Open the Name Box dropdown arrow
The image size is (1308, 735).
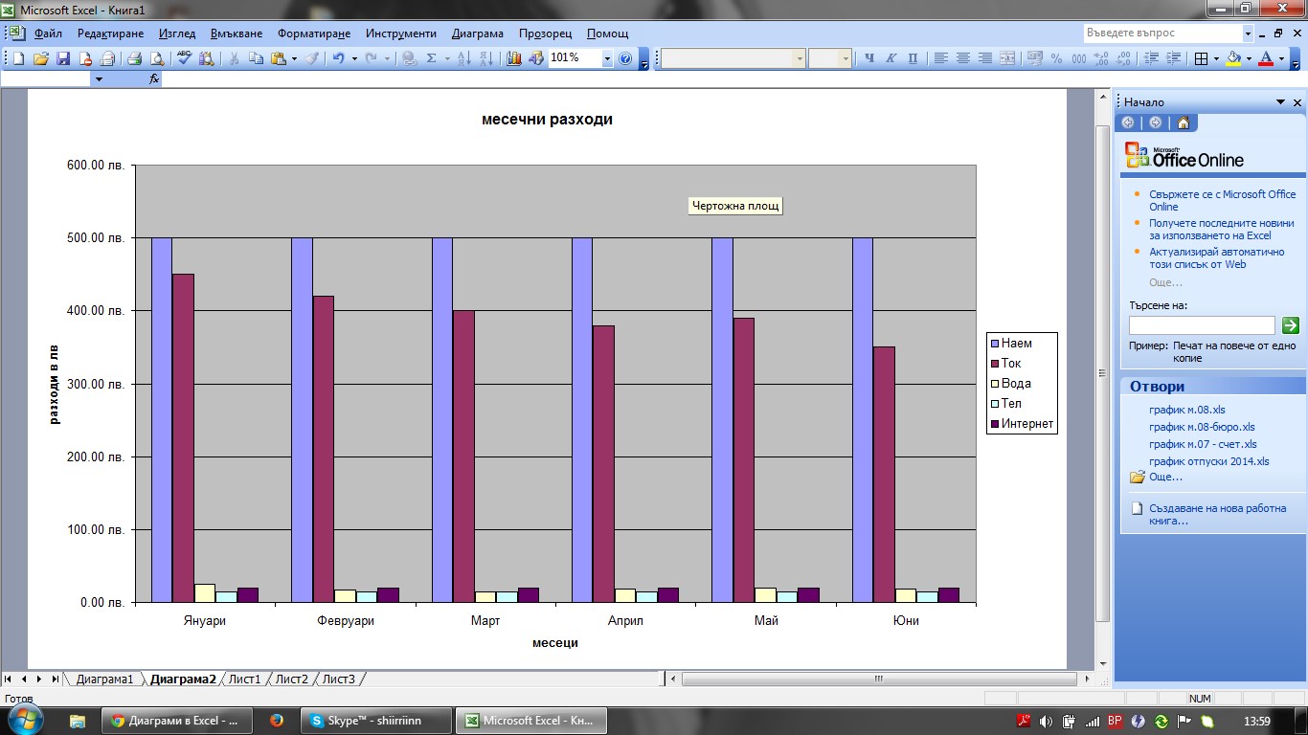tap(98, 79)
